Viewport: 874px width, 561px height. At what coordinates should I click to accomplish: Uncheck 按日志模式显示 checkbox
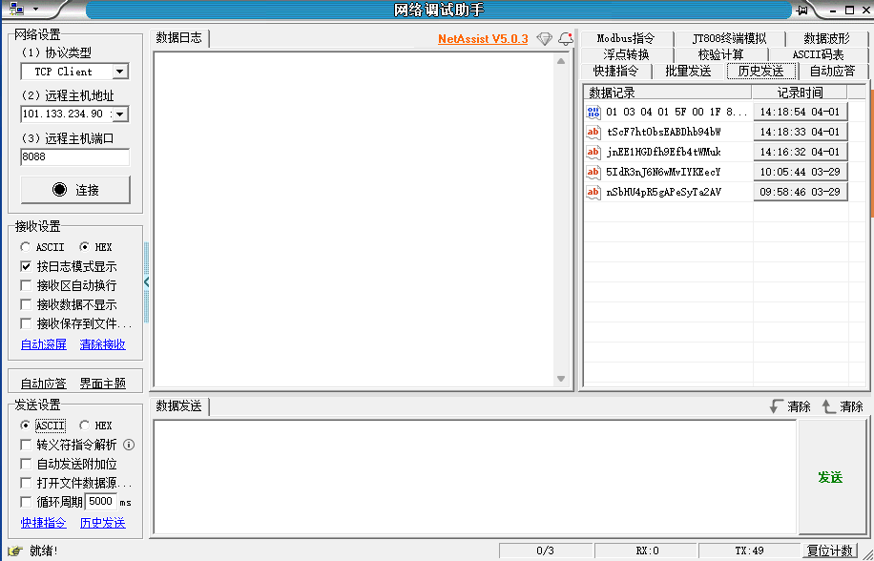(x=27, y=266)
